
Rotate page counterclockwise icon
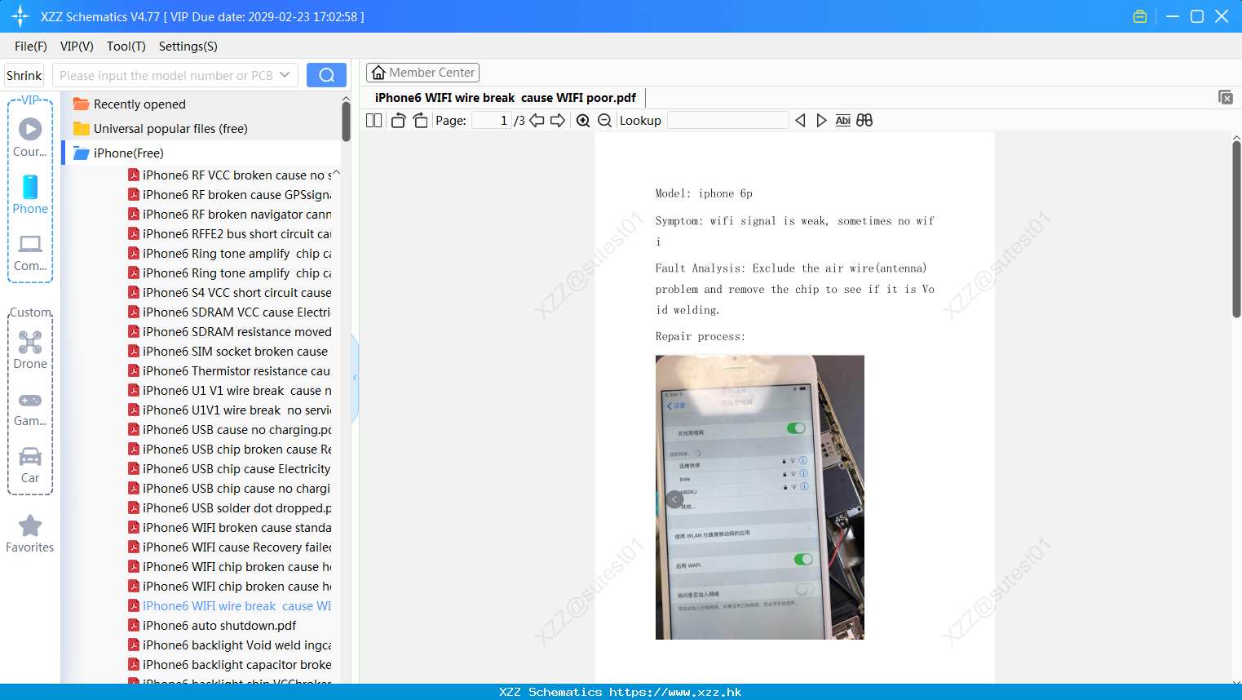[398, 121]
